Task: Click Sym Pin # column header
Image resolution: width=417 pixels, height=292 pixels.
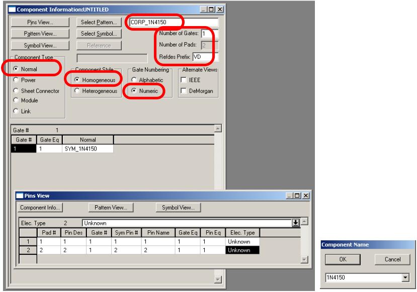Action: 127,233
